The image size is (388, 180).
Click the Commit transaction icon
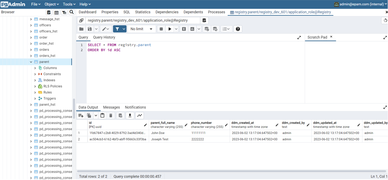(207, 29)
